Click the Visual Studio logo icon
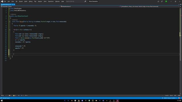Viewport: 182px width, 102px height. coord(2,1)
